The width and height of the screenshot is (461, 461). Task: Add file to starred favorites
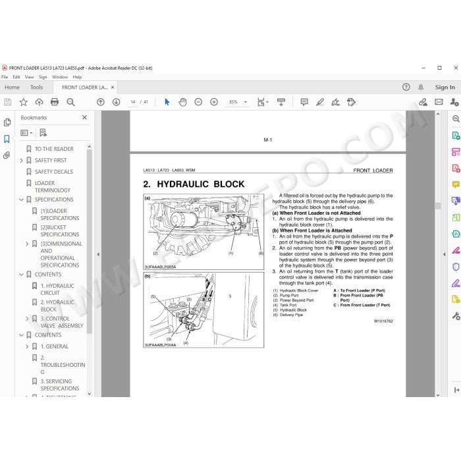point(23,102)
